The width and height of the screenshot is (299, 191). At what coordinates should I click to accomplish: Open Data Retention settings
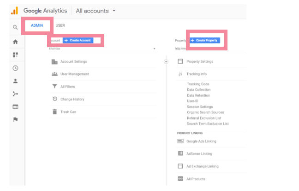pyautogui.click(x=198, y=95)
